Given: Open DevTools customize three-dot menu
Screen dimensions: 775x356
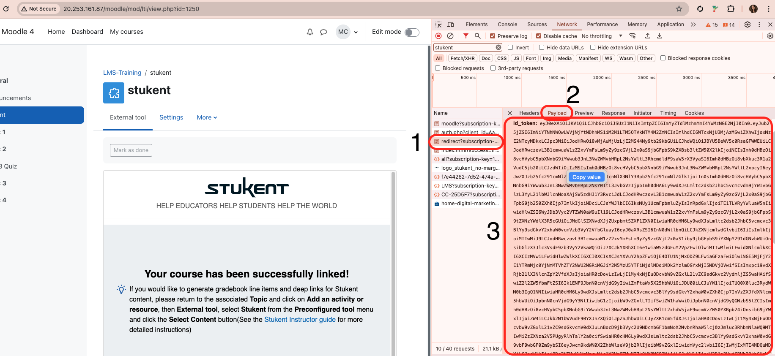Looking at the screenshot, I should point(759,24).
